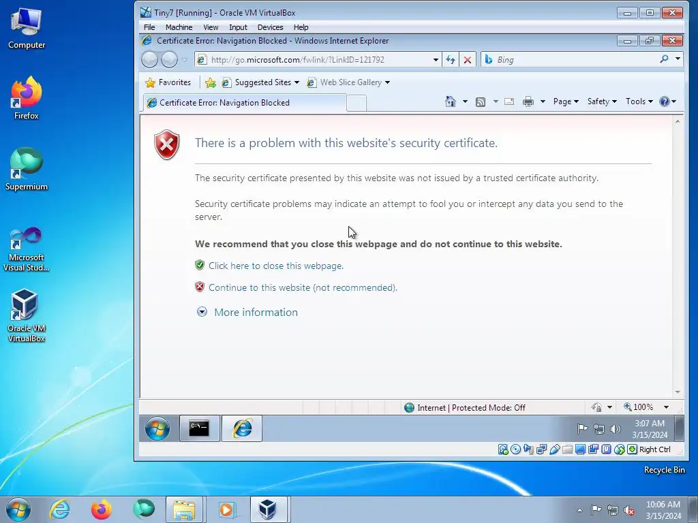Click the guest tray volume speaker icon

coord(616,429)
